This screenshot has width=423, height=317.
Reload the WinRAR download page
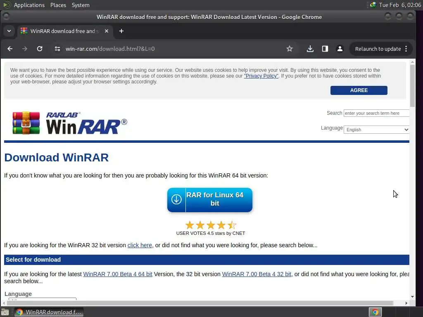coord(40,49)
